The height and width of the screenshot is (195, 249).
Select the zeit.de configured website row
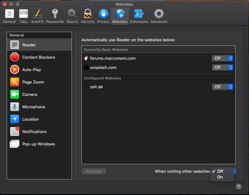(158, 87)
